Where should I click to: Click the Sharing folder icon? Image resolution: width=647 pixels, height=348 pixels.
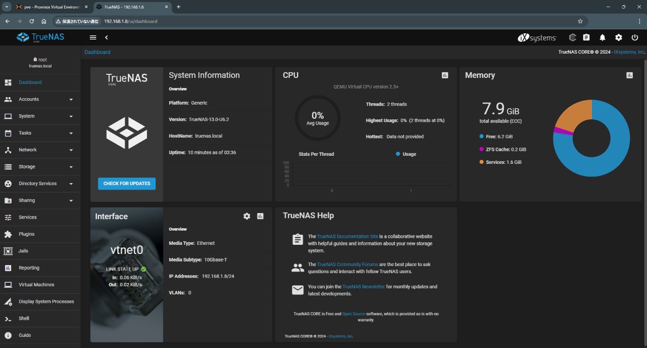coord(8,200)
